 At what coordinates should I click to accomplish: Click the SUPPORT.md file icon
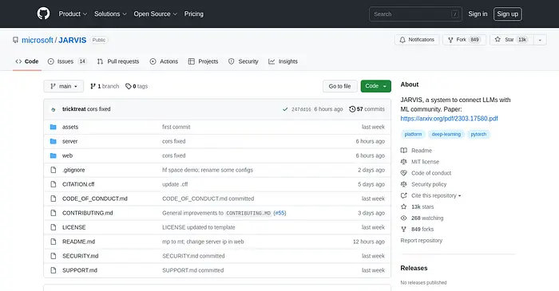[54, 270]
